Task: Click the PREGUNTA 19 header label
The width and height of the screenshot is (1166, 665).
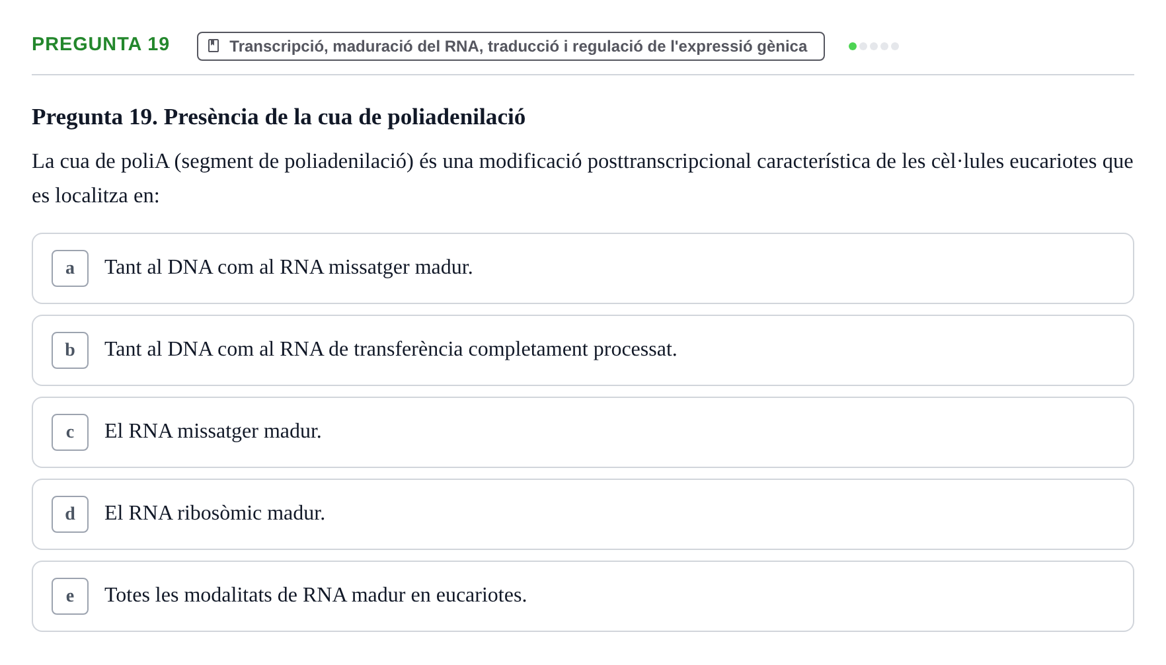Action: click(100, 44)
